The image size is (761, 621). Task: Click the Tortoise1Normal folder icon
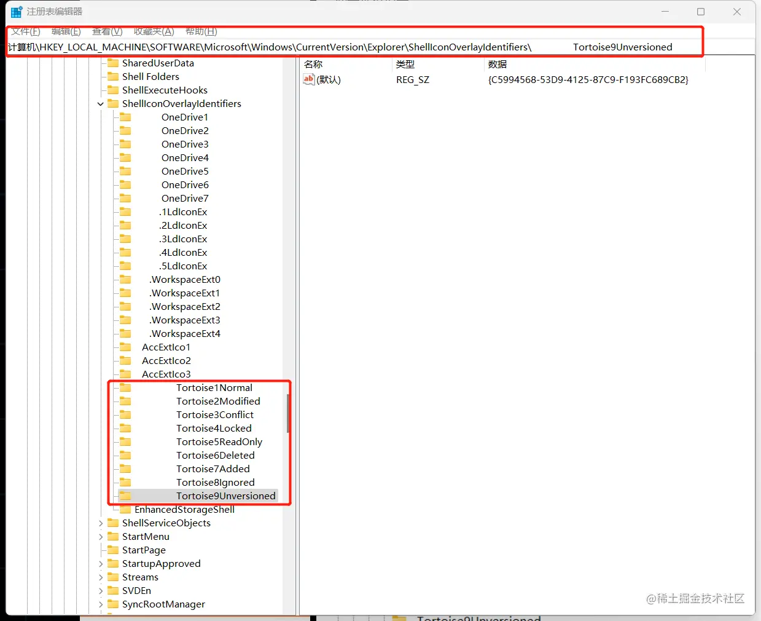[125, 387]
